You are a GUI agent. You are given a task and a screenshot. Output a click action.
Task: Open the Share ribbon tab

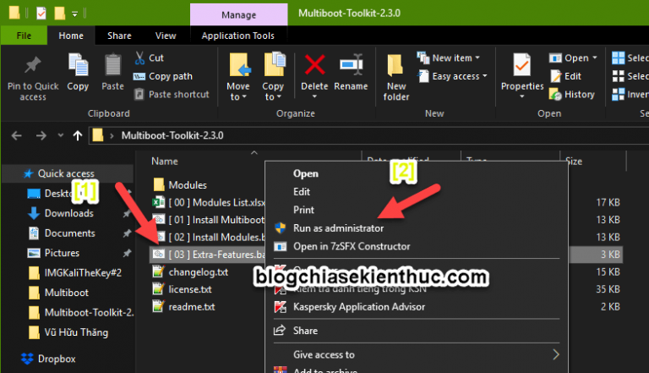[x=119, y=36]
